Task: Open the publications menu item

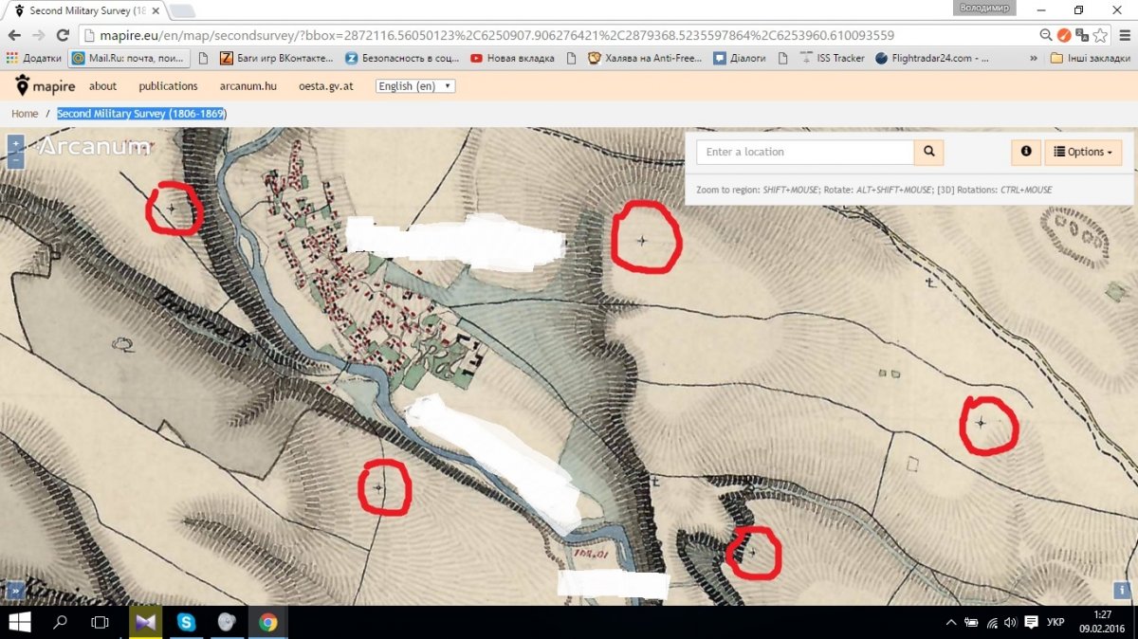Action: [168, 86]
